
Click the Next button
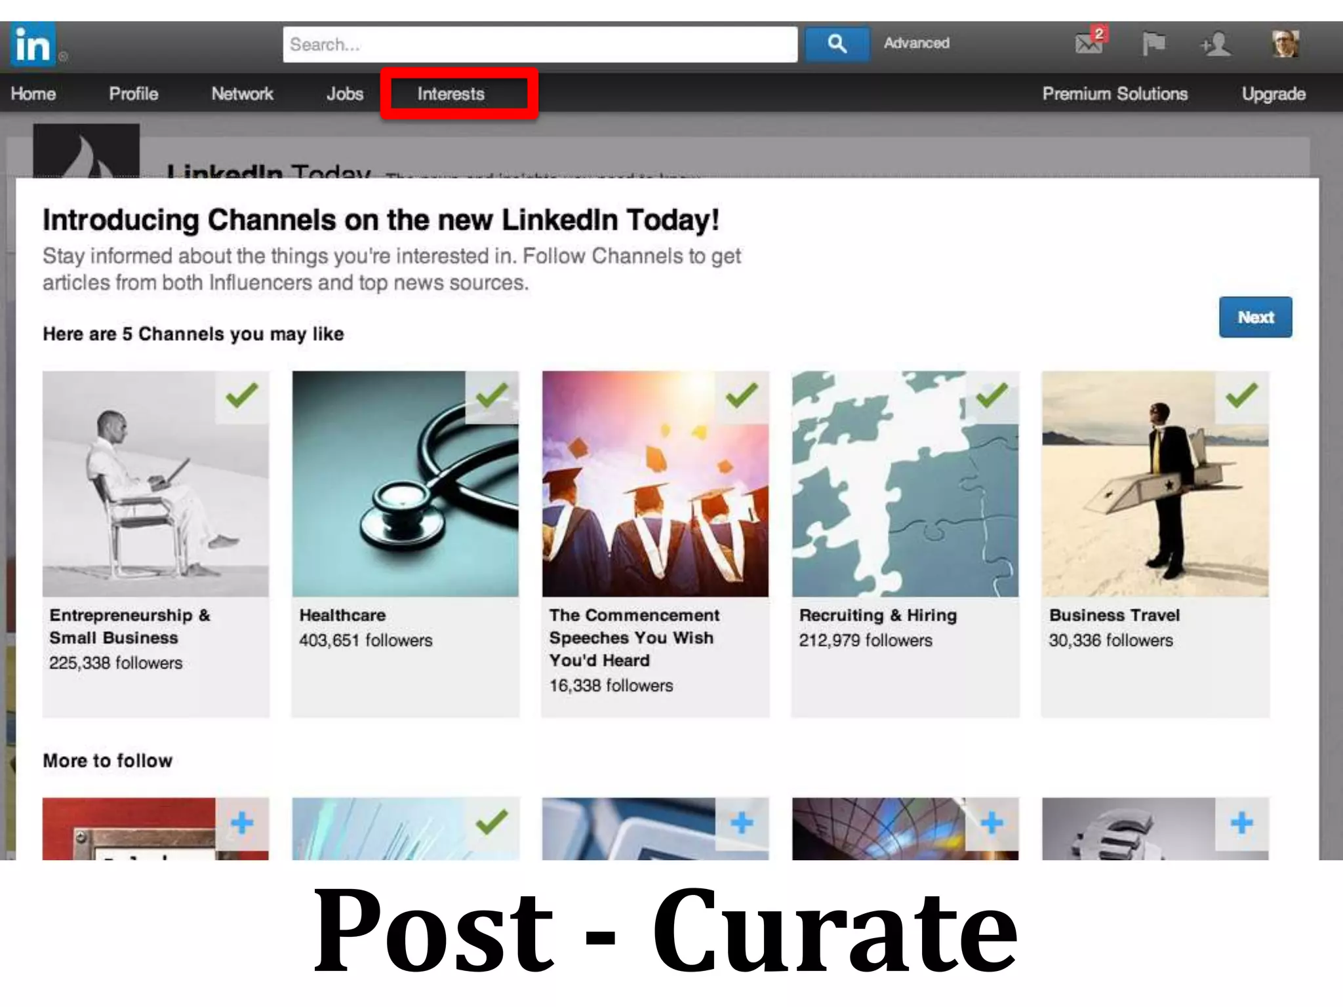[x=1255, y=317]
